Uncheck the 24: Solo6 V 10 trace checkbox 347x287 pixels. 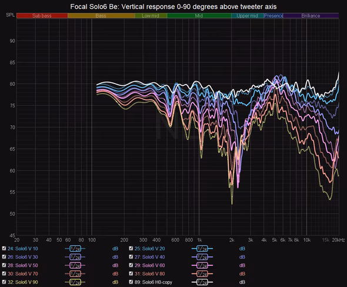(x=4, y=248)
